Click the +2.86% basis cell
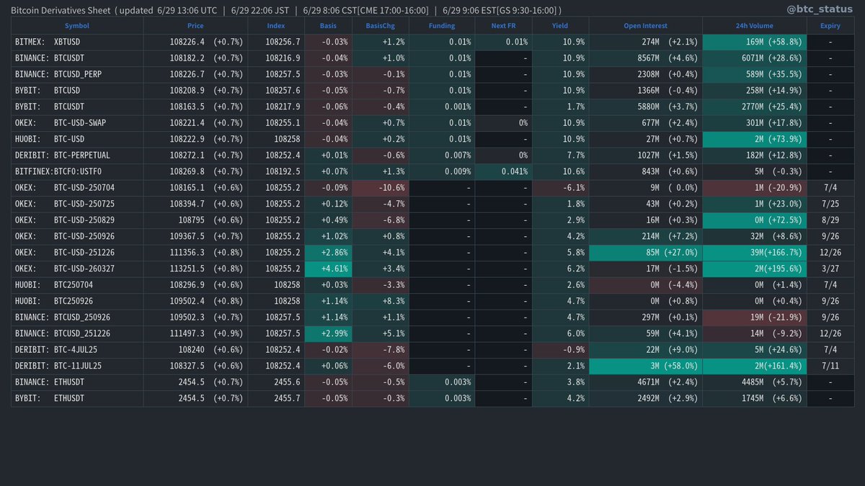Image resolution: width=865 pixels, height=486 pixels. [328, 253]
